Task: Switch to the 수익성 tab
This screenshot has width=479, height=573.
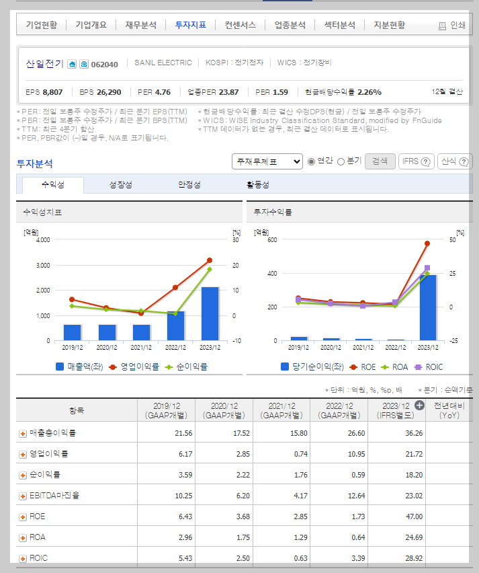Action: tap(53, 185)
